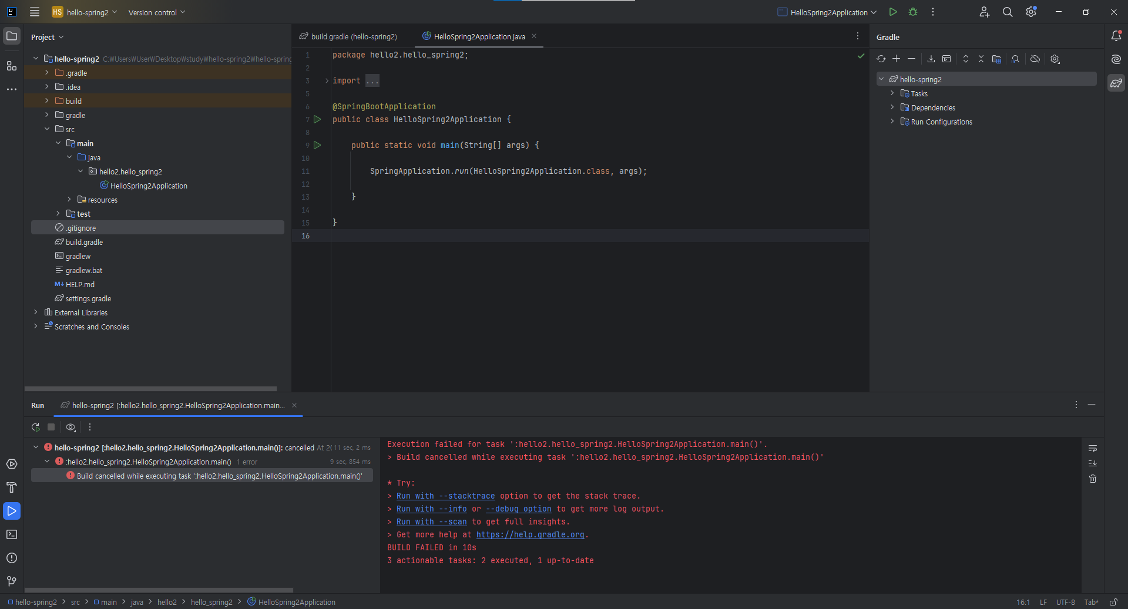The width and height of the screenshot is (1128, 609).
Task: Open https://help.gradle.org link
Action: 530,535
